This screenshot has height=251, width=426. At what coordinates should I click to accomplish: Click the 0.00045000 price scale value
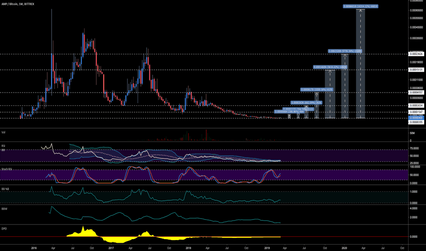(x=416, y=27)
